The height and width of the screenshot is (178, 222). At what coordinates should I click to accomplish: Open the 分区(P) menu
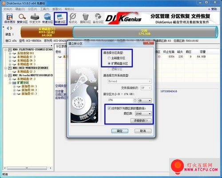tap(32, 9)
